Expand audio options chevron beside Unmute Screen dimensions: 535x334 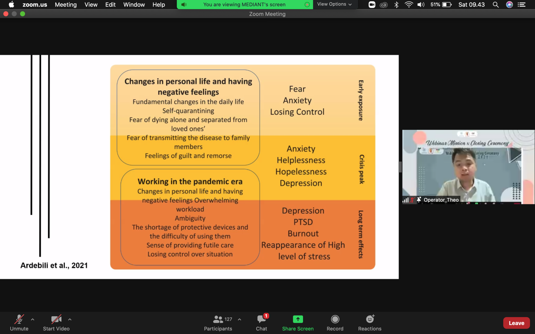(33, 319)
